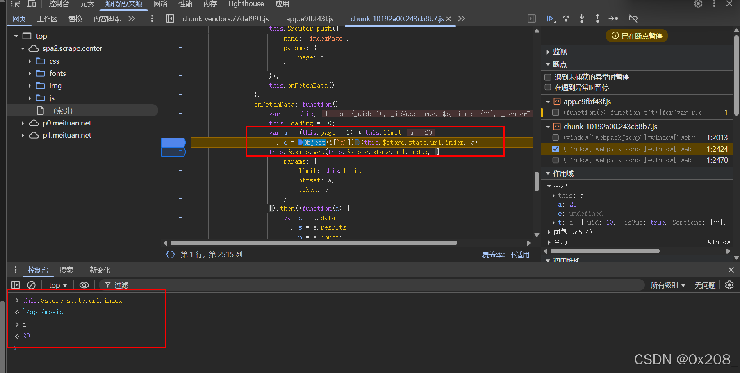The image size is (740, 373).
Task: Open the top execution context dropdown
Action: click(58, 285)
